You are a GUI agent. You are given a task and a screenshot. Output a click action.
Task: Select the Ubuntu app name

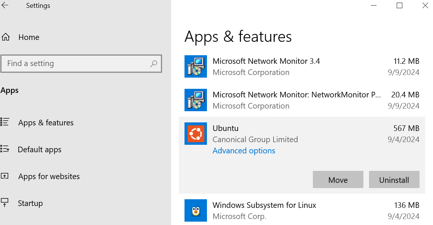click(x=226, y=128)
